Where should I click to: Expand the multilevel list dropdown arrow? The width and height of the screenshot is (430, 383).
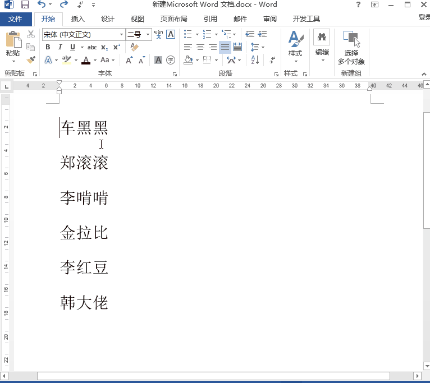point(235,34)
